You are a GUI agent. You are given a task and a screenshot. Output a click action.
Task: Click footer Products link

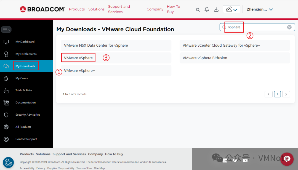[26, 154]
